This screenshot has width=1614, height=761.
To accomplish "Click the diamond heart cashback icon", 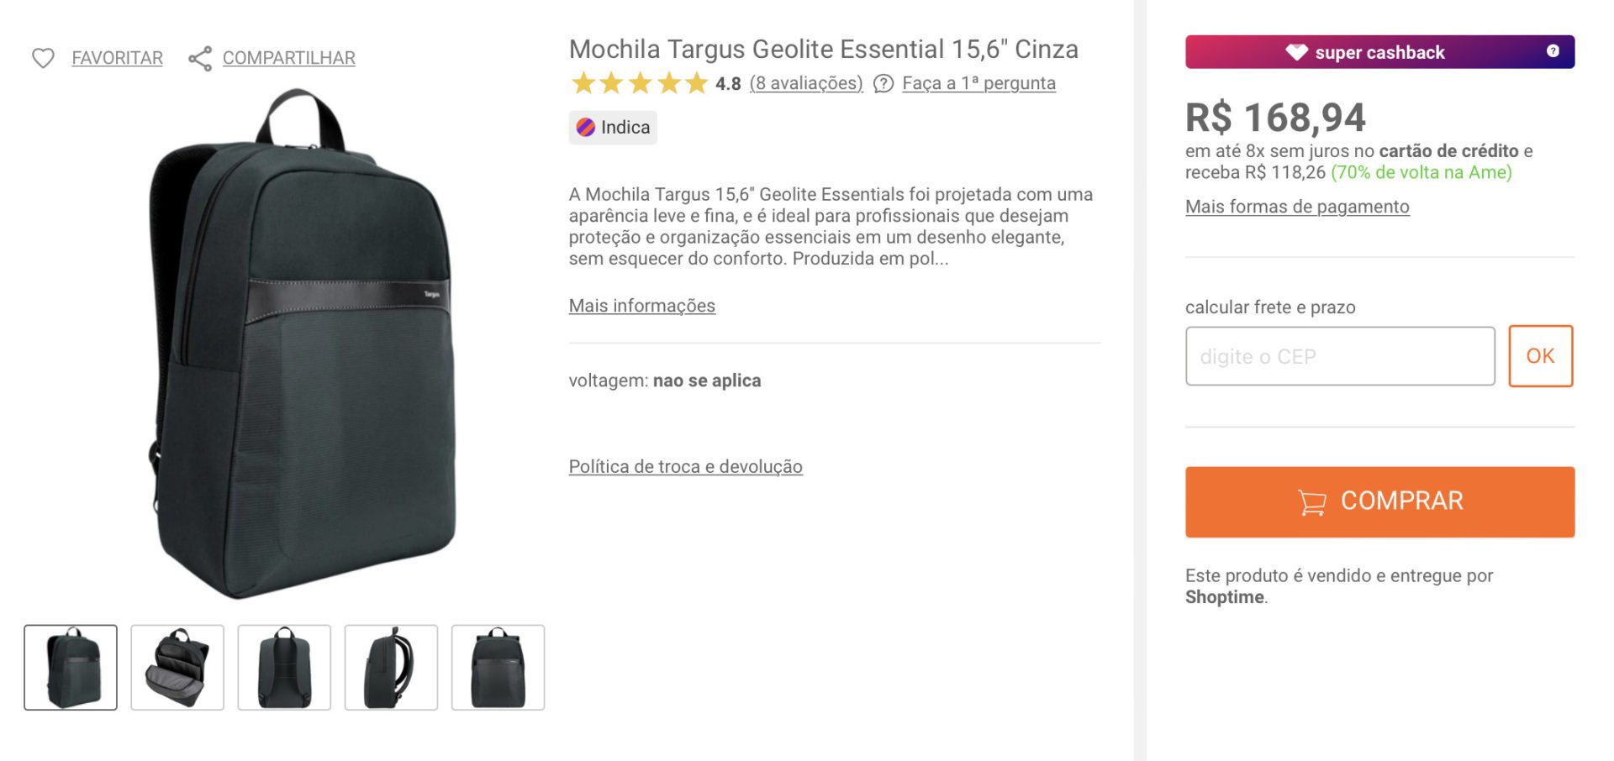I will tap(1296, 52).
